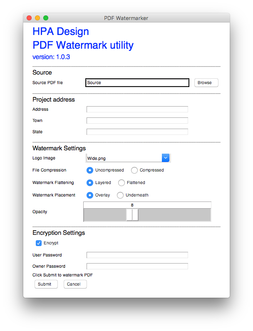Focus the Source PDF file field

coord(137,82)
